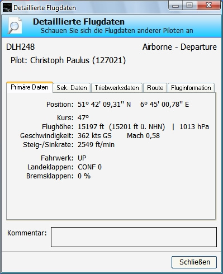The height and width of the screenshot is (274, 223).
Task: Click the Airborne - Departure status text
Action: (179, 47)
